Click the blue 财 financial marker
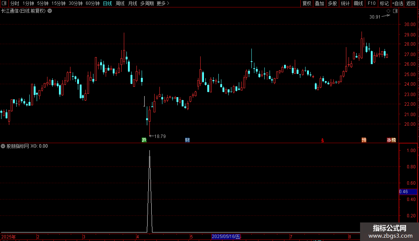 point(187,140)
